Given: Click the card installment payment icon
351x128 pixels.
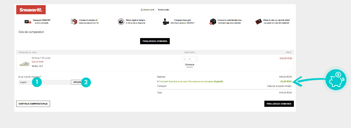Looking at the screenshot, I should (258, 22).
